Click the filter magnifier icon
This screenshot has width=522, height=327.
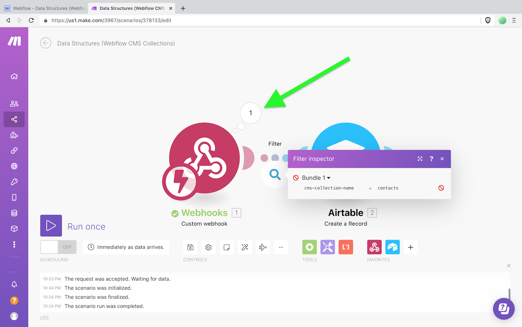pyautogui.click(x=275, y=174)
